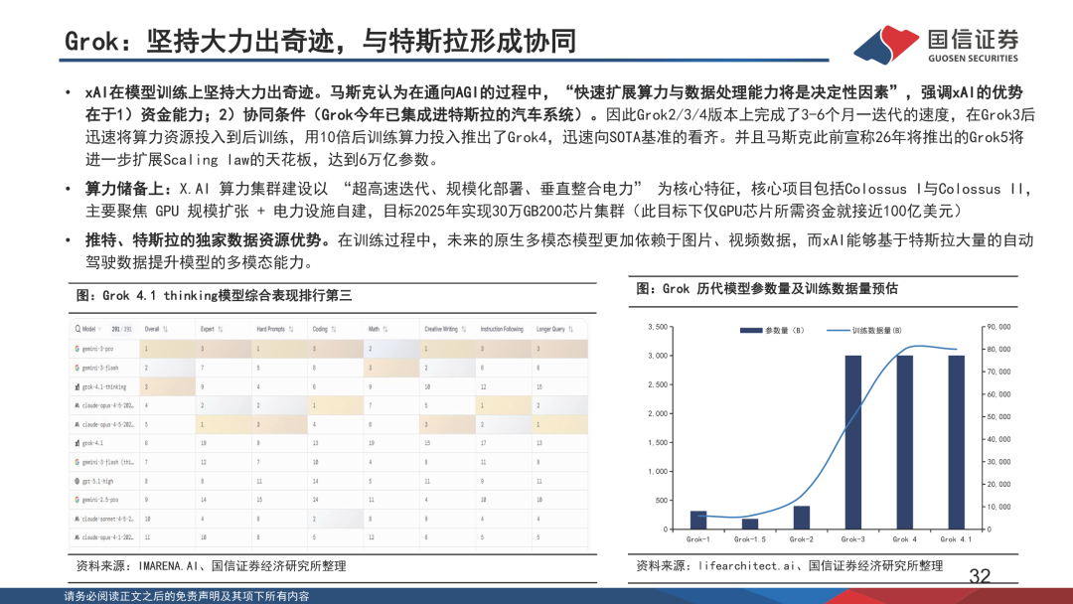
Task: Click the Anthropic icon beside claude-opus-4-1
Action: click(x=77, y=537)
